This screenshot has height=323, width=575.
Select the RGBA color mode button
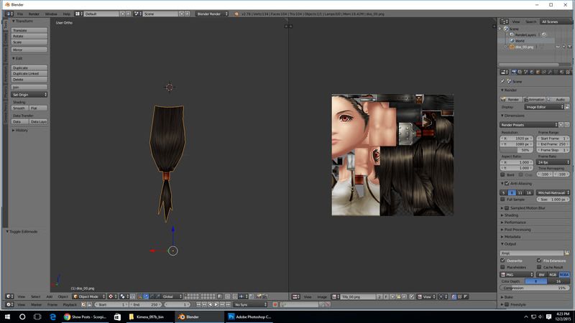tap(563, 274)
